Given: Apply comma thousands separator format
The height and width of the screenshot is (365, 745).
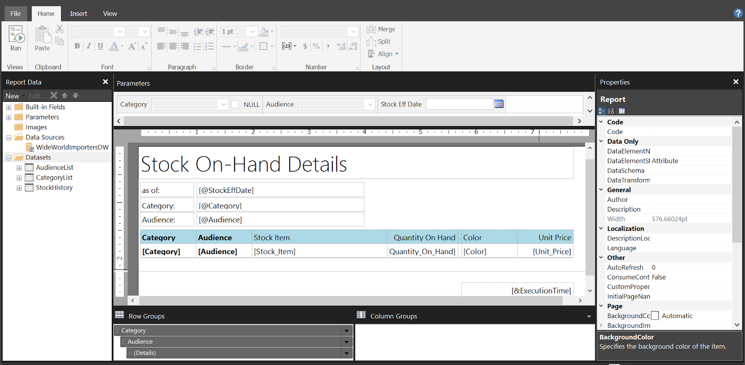Looking at the screenshot, I should coord(328,46).
